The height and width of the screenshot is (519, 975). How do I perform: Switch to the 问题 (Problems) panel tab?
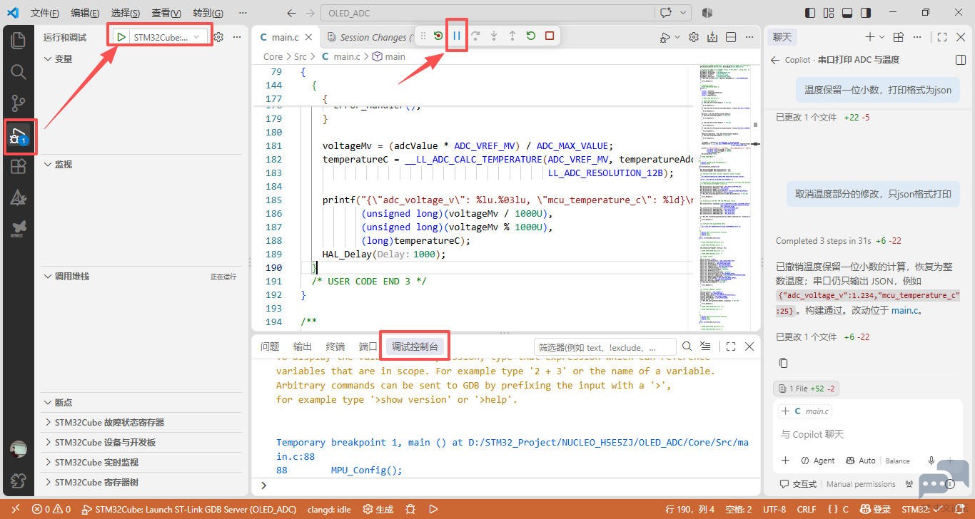tap(270, 346)
